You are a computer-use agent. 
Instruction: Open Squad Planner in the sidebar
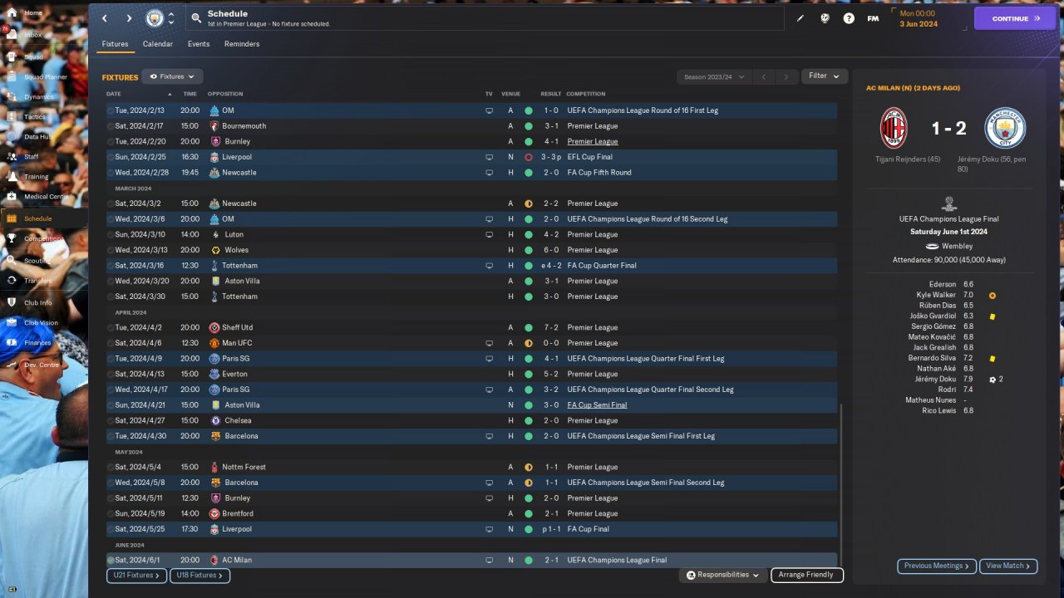pyautogui.click(x=46, y=77)
